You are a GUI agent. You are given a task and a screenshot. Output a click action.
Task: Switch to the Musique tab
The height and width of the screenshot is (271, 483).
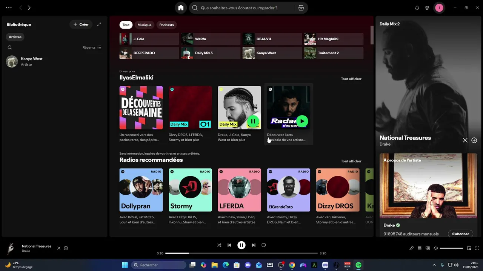point(145,25)
